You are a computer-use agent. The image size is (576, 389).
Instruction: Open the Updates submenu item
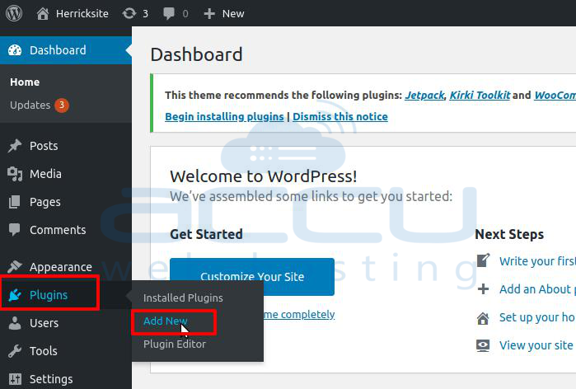(30, 105)
